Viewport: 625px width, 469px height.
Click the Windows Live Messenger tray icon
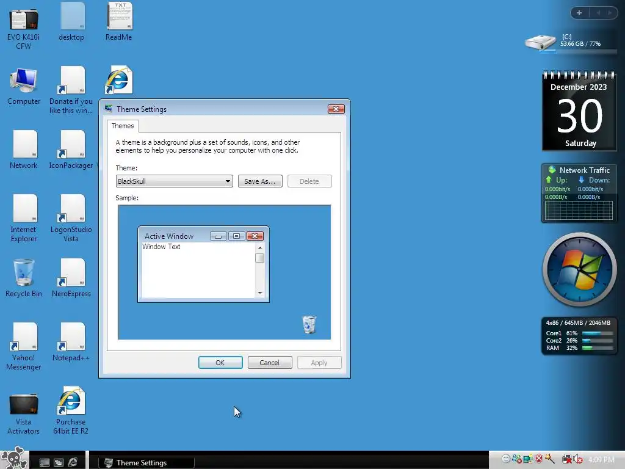click(517, 459)
